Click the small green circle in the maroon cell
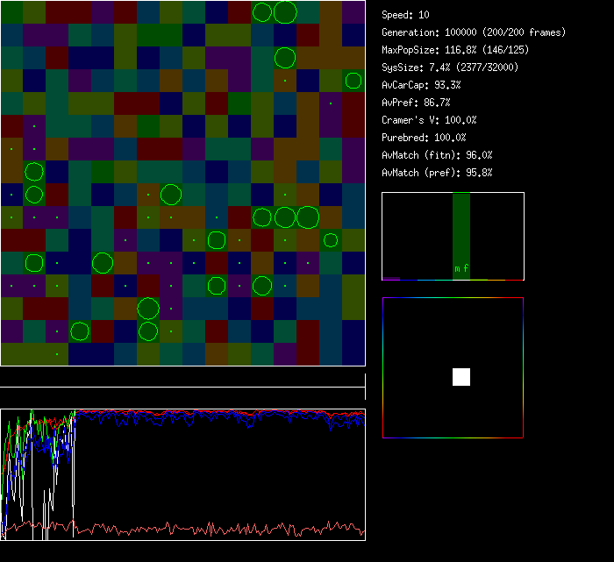 [330, 239]
